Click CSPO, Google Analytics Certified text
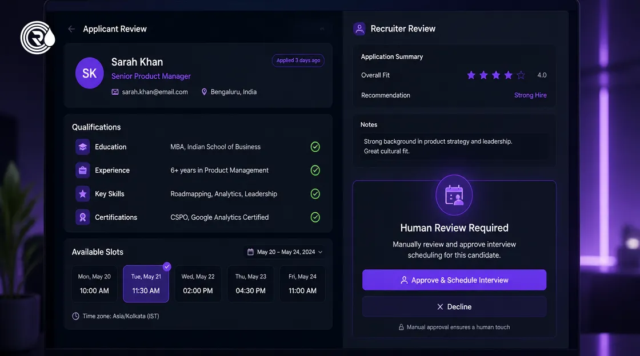640x356 pixels. [x=219, y=217]
